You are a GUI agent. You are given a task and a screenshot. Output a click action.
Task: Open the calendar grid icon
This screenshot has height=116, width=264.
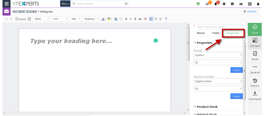[232, 4]
